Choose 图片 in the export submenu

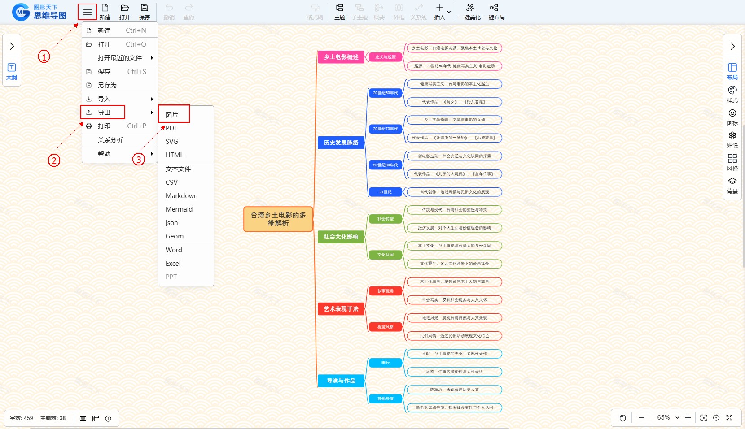(172, 115)
